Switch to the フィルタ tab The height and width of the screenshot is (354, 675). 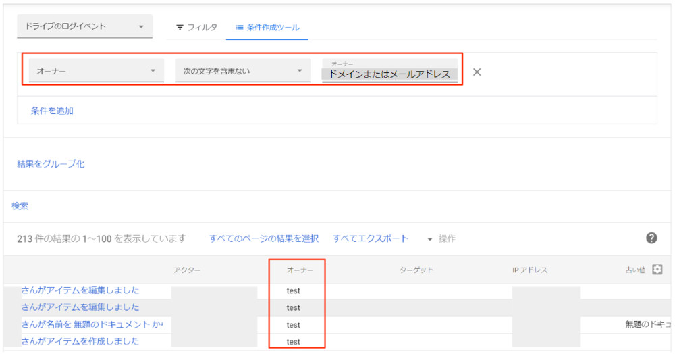pos(196,28)
